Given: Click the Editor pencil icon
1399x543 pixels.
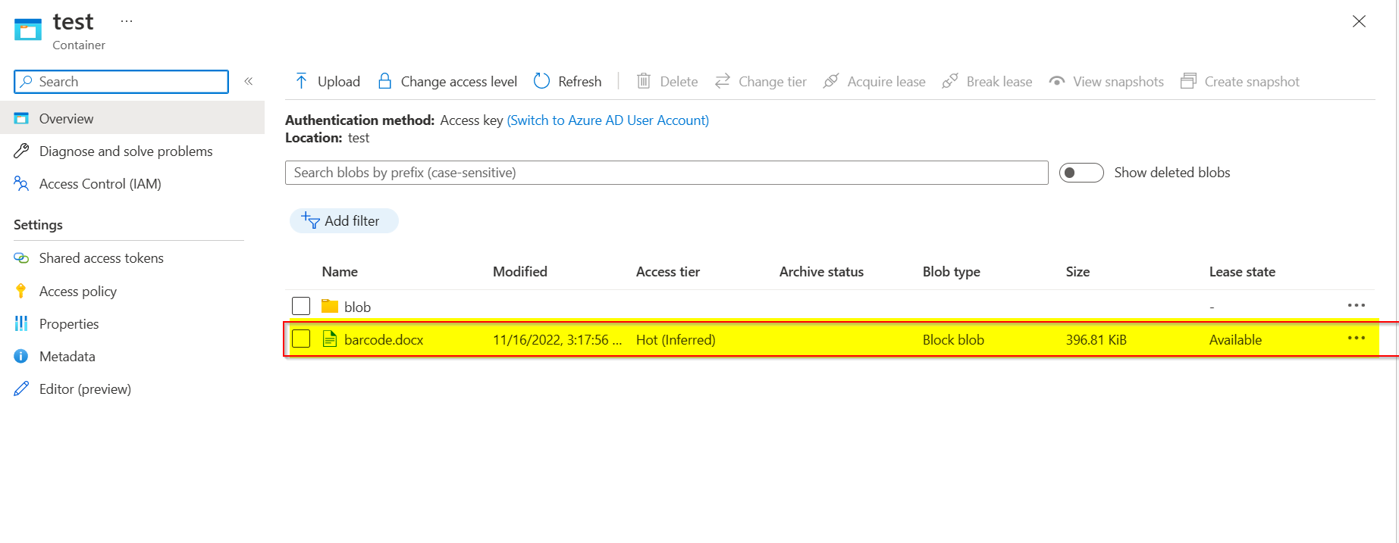Looking at the screenshot, I should click(x=21, y=389).
